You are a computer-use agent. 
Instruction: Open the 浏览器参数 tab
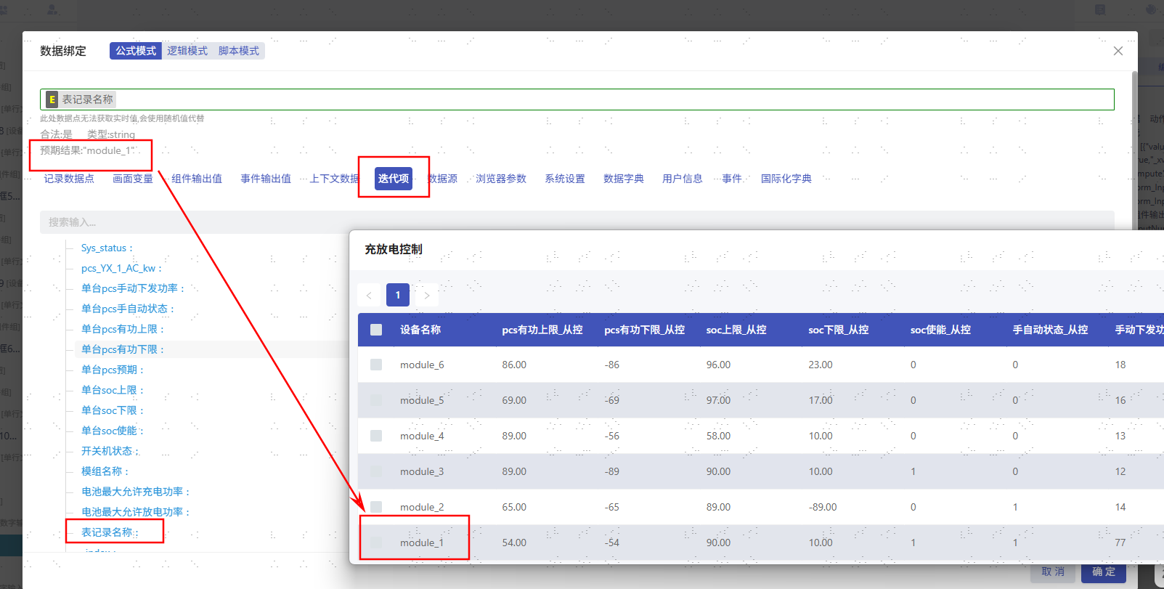[501, 179]
